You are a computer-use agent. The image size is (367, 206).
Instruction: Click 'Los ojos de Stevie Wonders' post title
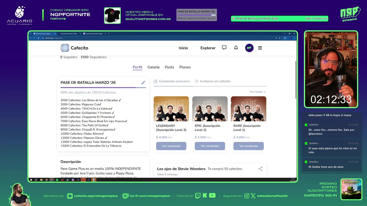tap(181, 169)
